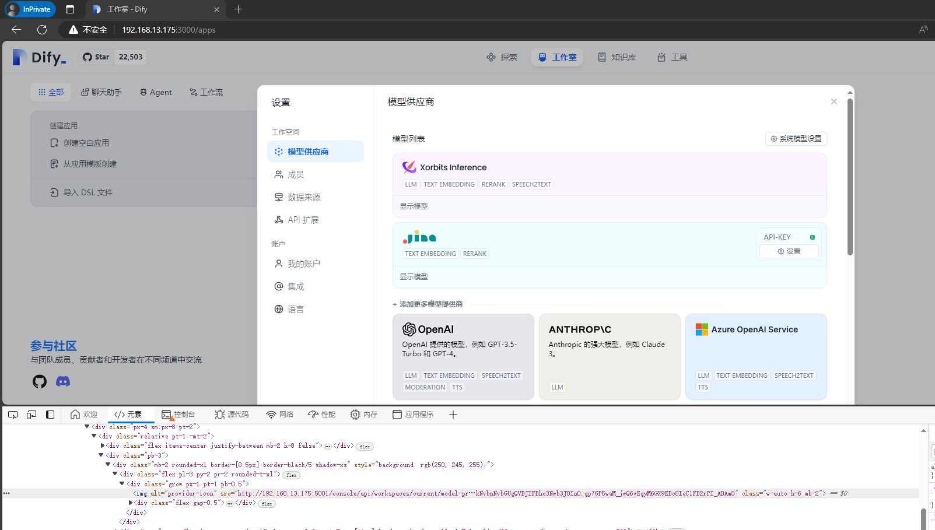Image resolution: width=935 pixels, height=530 pixels.
Task: Filter apps by 聊天助手
Action: pyautogui.click(x=101, y=92)
